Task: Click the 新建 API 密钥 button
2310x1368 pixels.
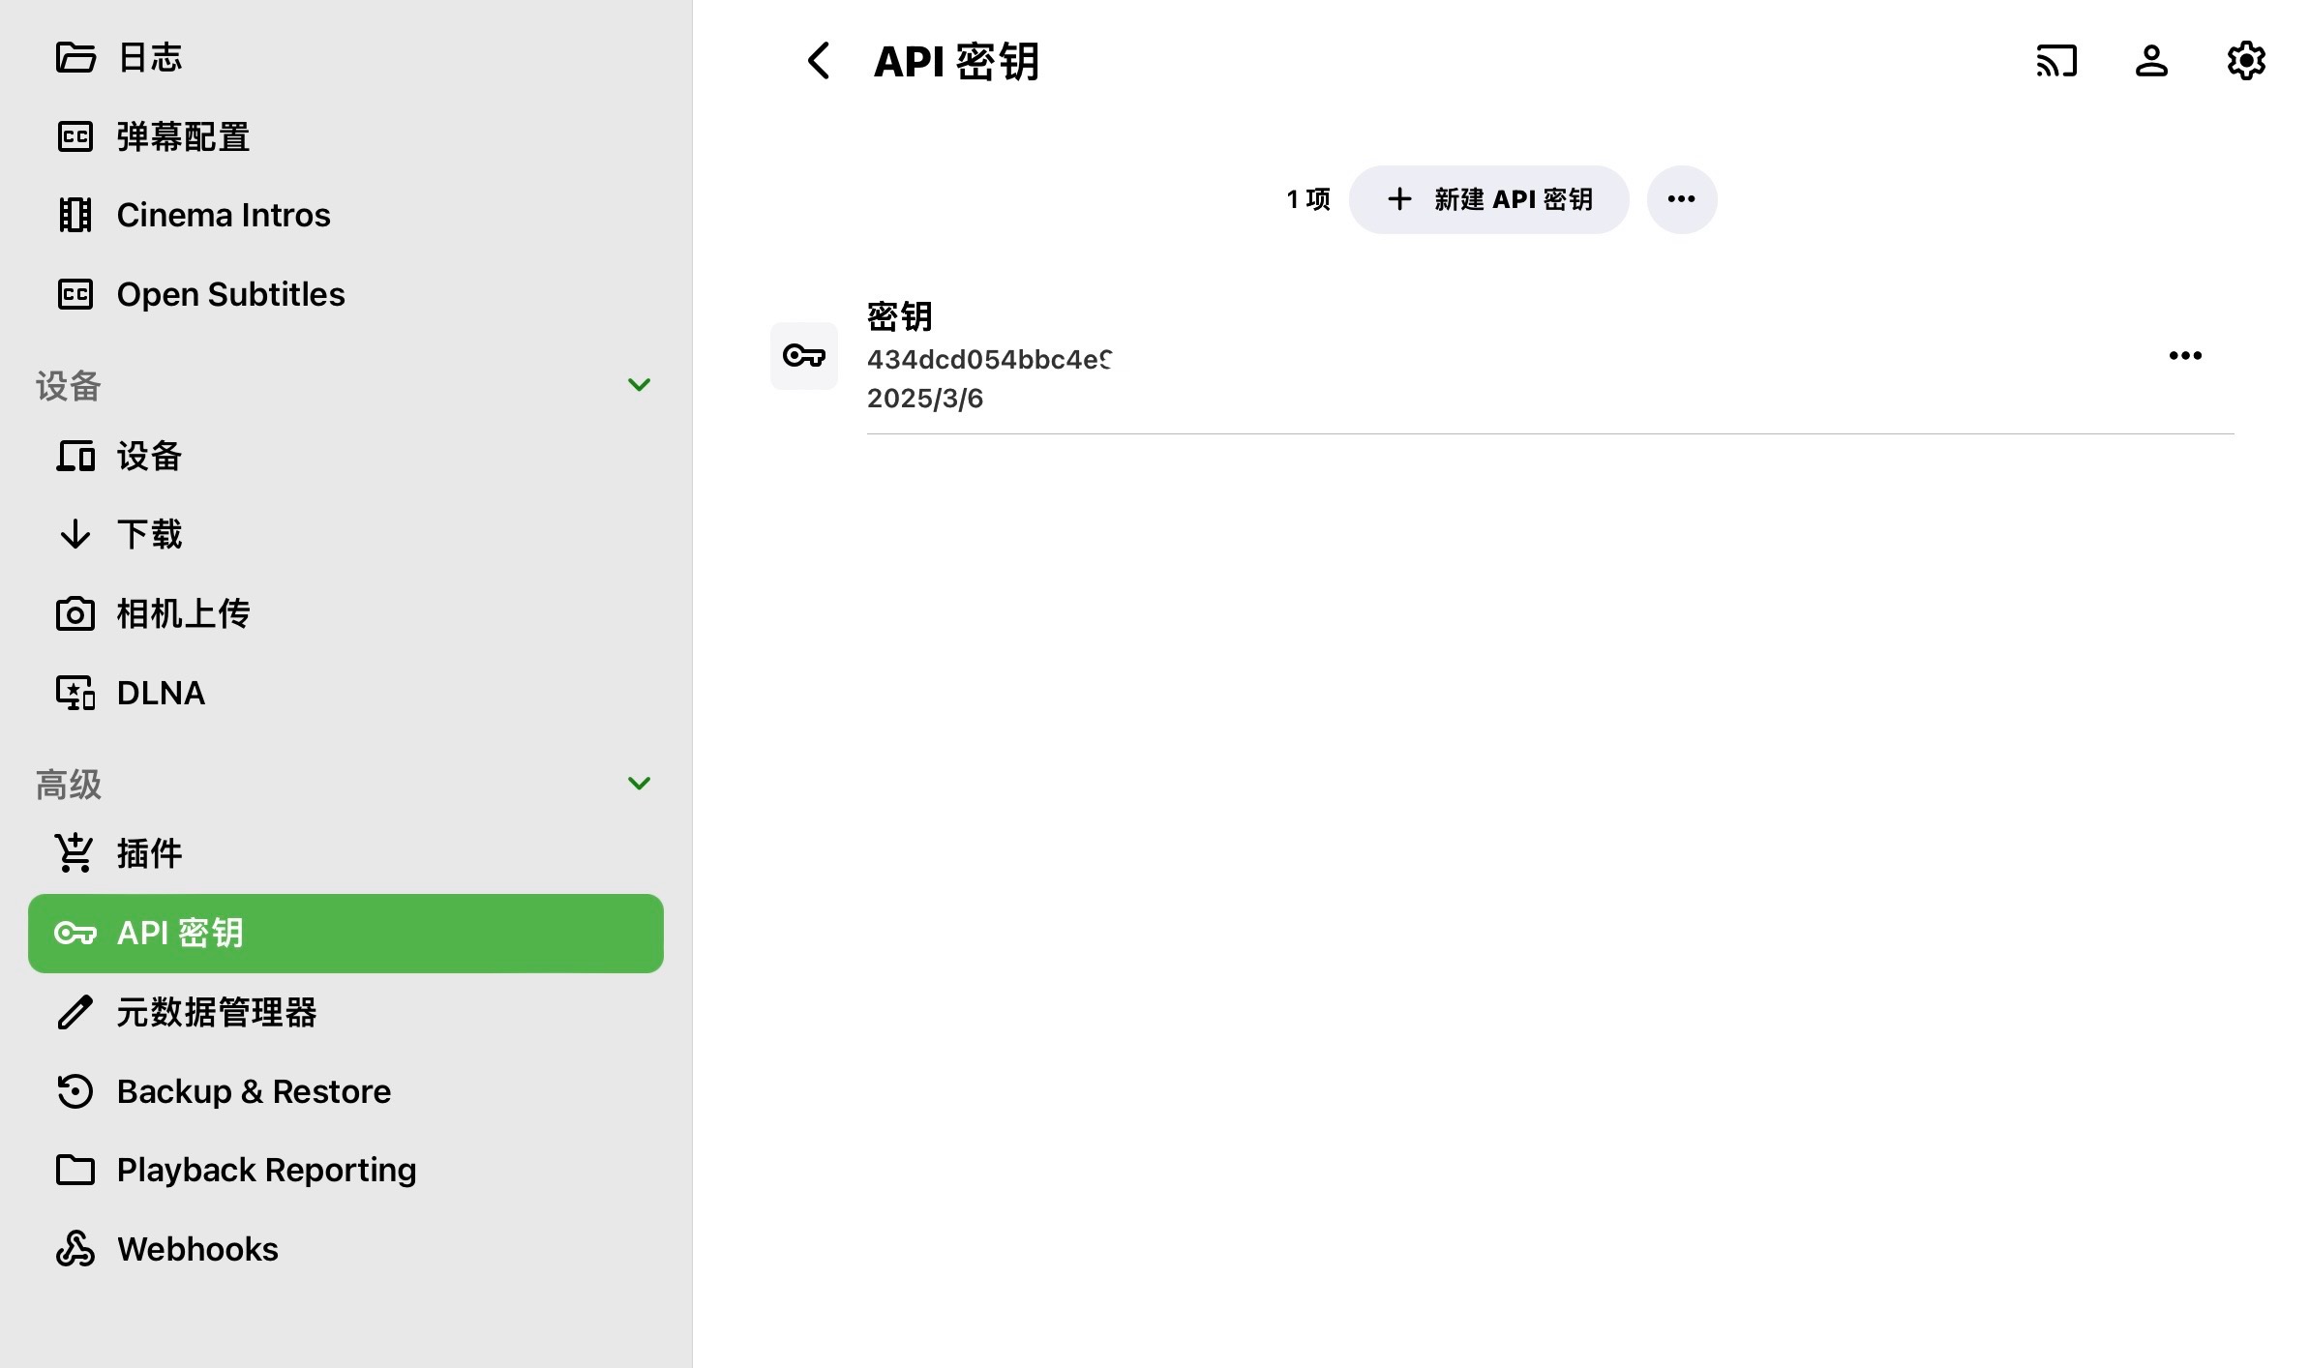Action: (x=1488, y=199)
